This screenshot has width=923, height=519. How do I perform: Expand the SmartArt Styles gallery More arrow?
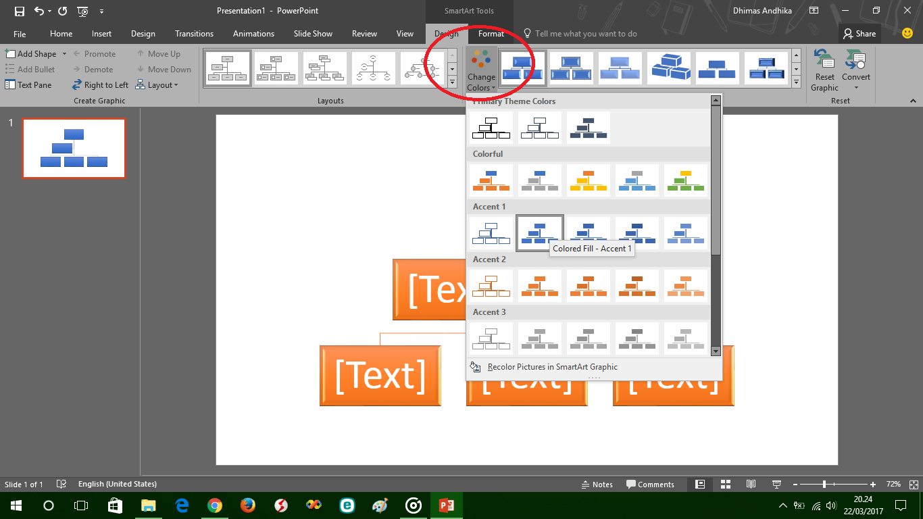(796, 82)
